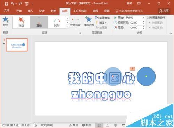Image resolution: width=174 pixels, height=128 pixels.
Task: Click the Tell Me search box
Action: click(x=129, y=11)
